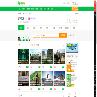Viewport: 97px width, 97px height.
Task: Click the green book button beside price 348
Action: [27, 67]
